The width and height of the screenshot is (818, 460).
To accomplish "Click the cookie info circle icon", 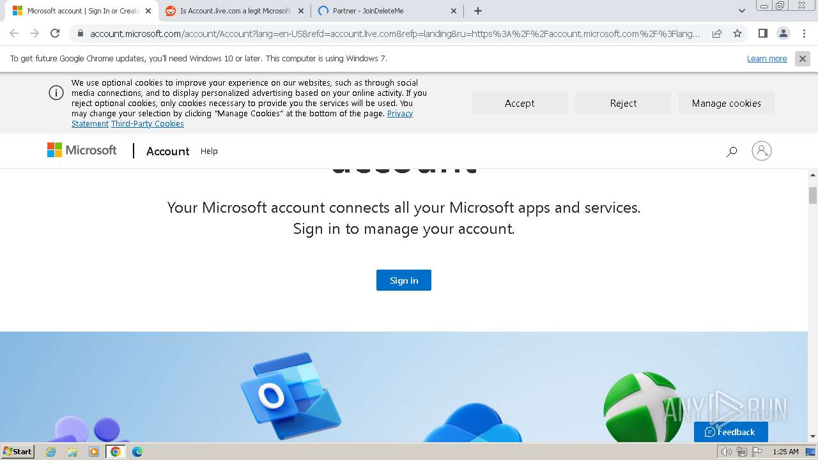I will pos(56,93).
